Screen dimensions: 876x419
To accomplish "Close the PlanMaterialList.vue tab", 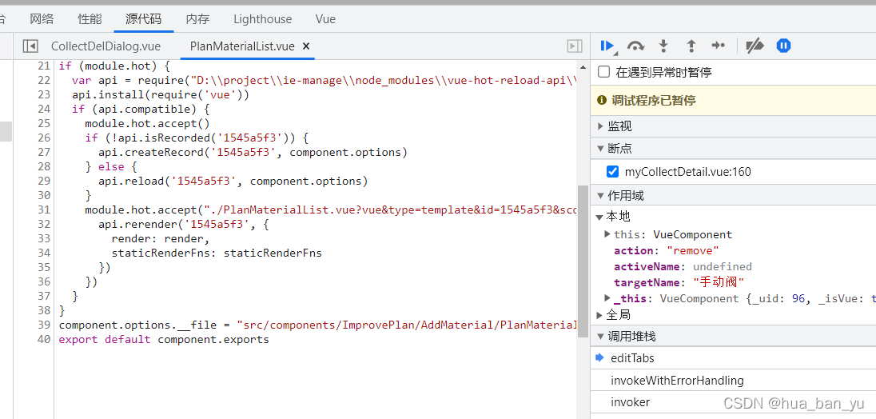I will click(306, 46).
